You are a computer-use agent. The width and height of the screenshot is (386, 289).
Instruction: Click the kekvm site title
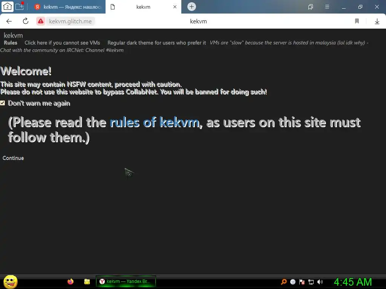(13, 35)
